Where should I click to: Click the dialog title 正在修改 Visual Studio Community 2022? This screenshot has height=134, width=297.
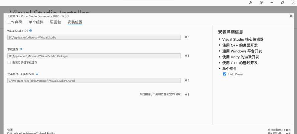(x=38, y=16)
